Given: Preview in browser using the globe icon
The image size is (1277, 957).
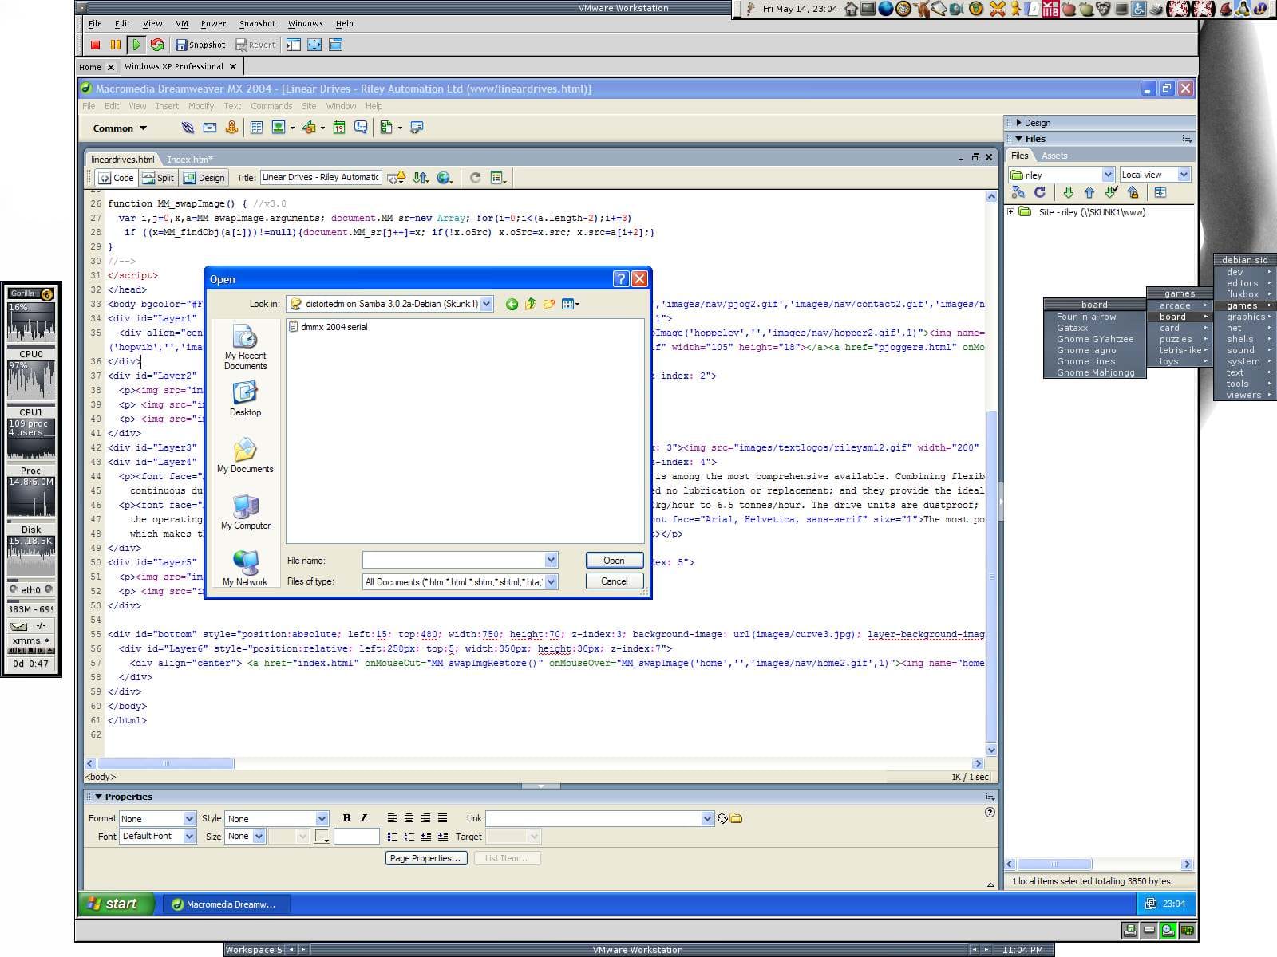Looking at the screenshot, I should coord(445,178).
